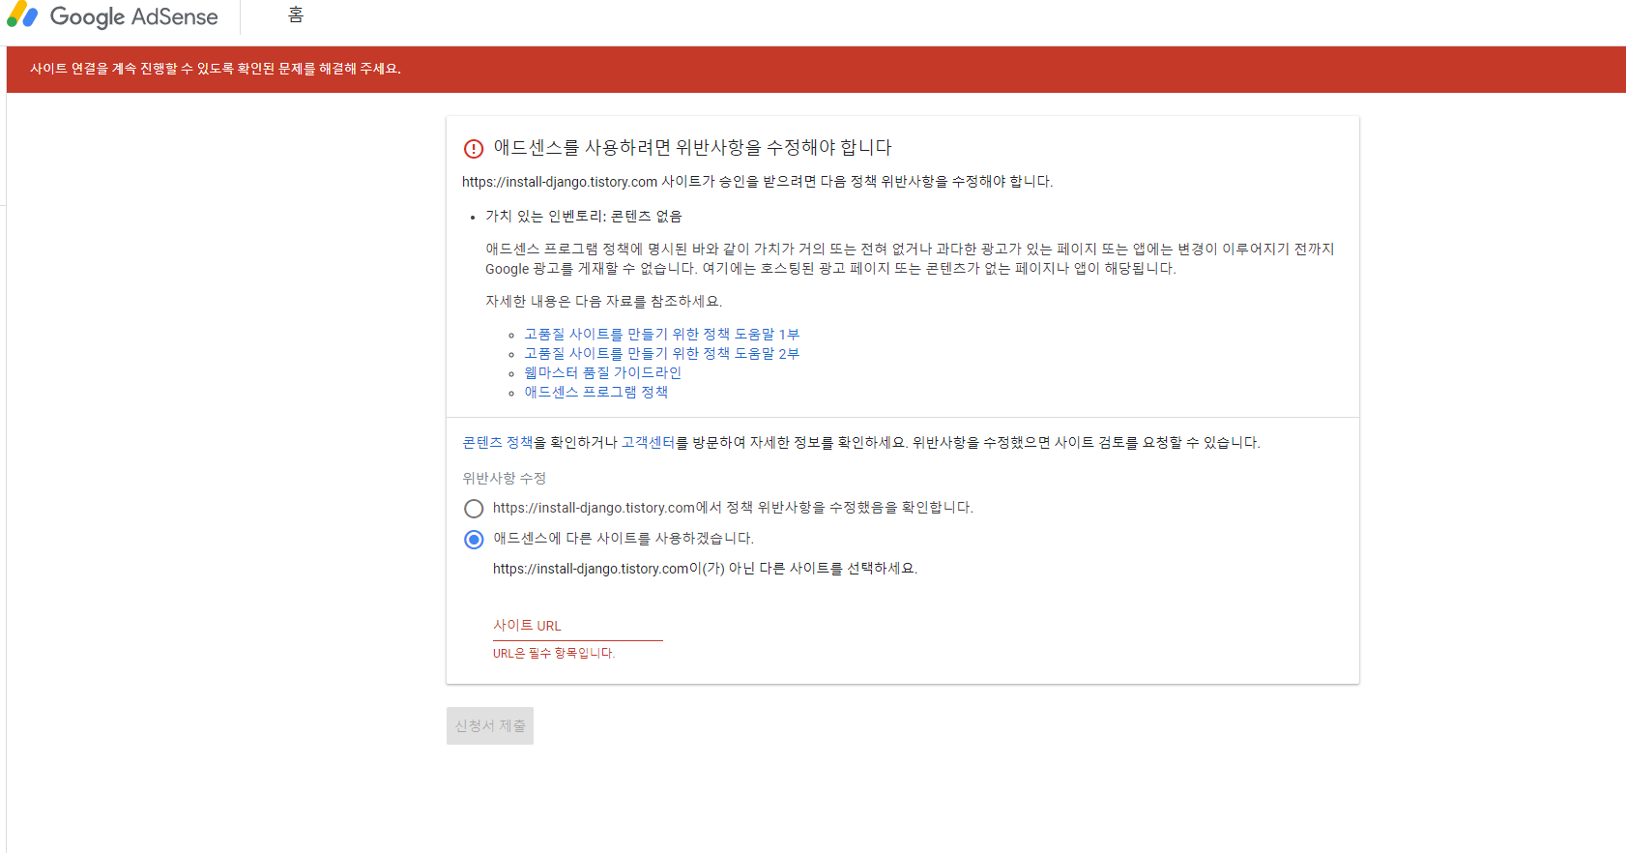The width and height of the screenshot is (1626, 853).
Task: Click the Google AdSense logo icon
Action: coord(21,15)
